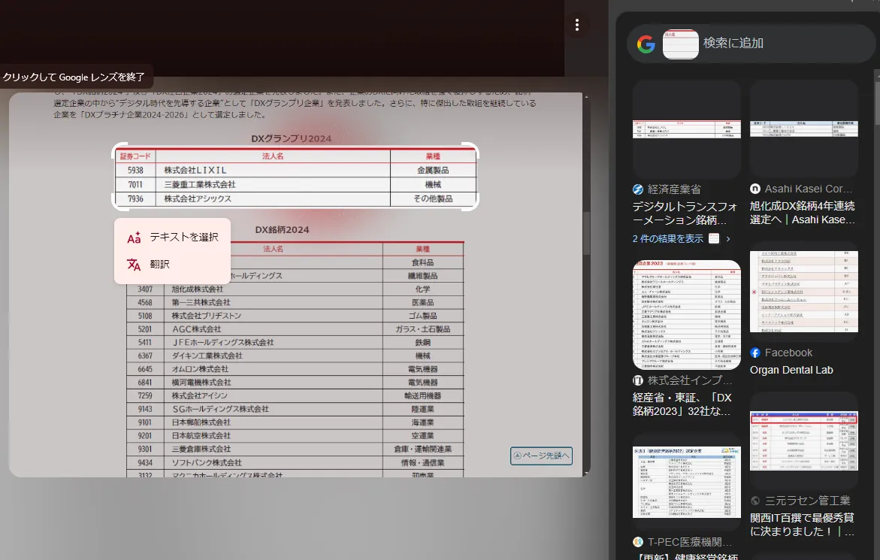Click the Aa text-select icon

coord(134,238)
